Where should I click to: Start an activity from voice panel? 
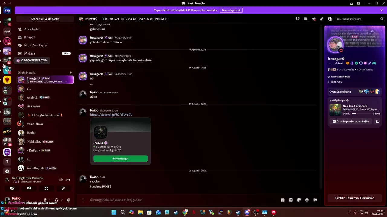pyautogui.click(x=46, y=188)
